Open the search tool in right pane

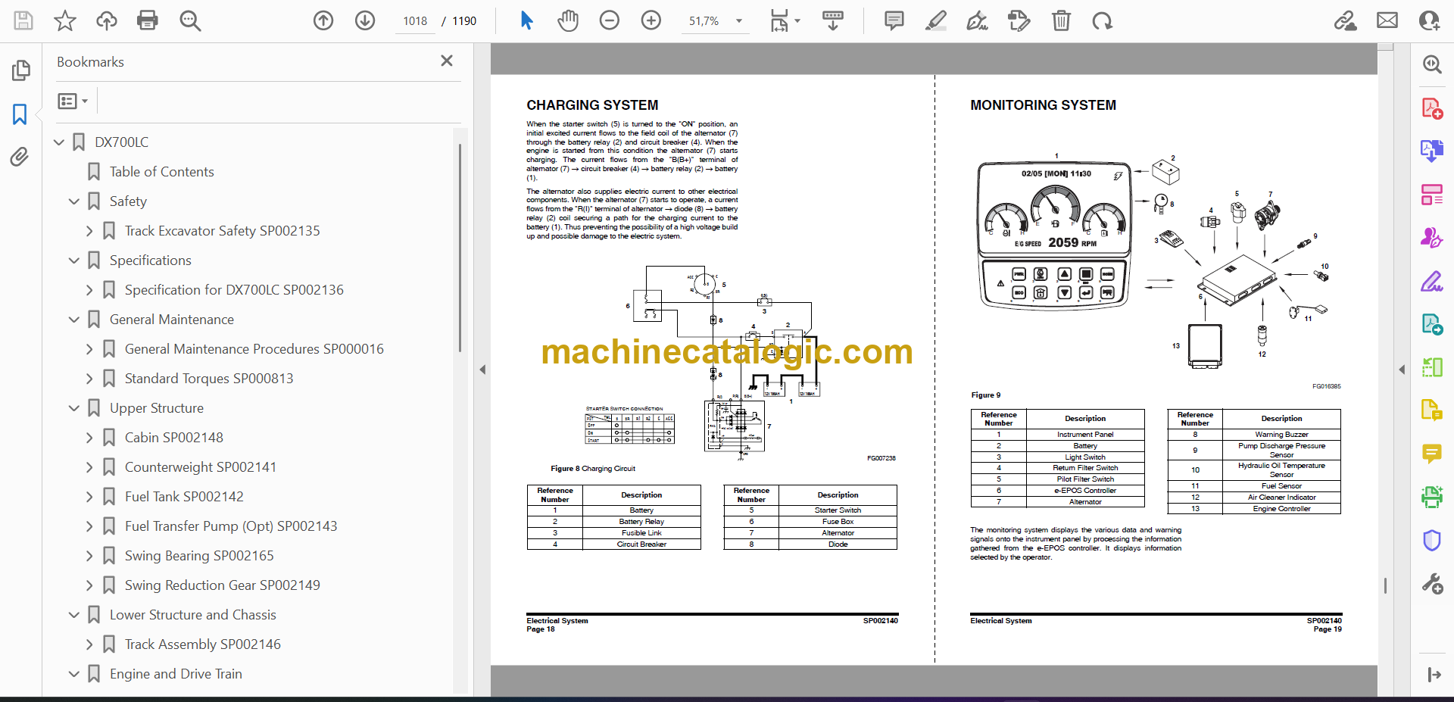[x=1431, y=64]
